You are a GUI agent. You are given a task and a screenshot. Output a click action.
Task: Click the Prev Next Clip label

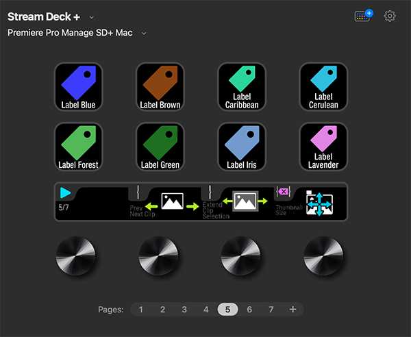pos(142,211)
